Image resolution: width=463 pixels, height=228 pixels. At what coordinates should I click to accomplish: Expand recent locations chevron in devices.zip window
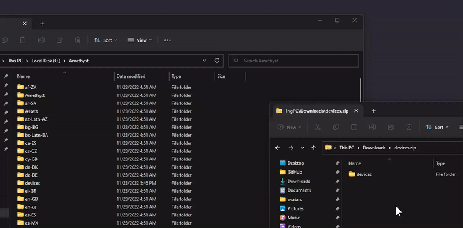click(302, 148)
